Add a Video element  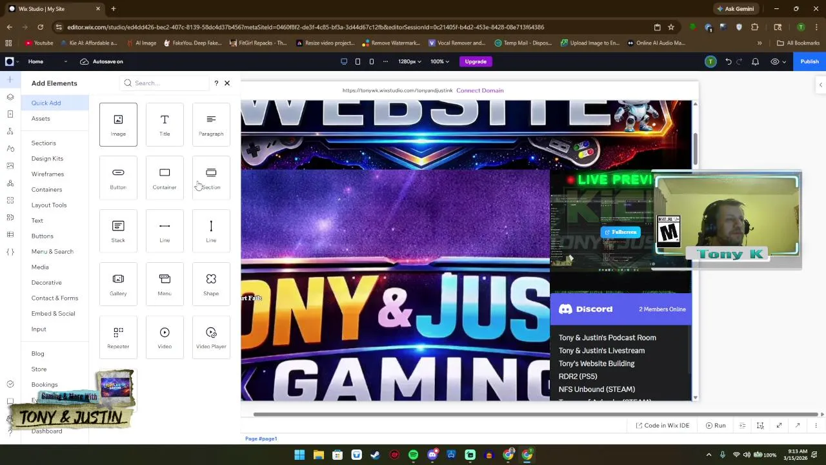(165, 337)
